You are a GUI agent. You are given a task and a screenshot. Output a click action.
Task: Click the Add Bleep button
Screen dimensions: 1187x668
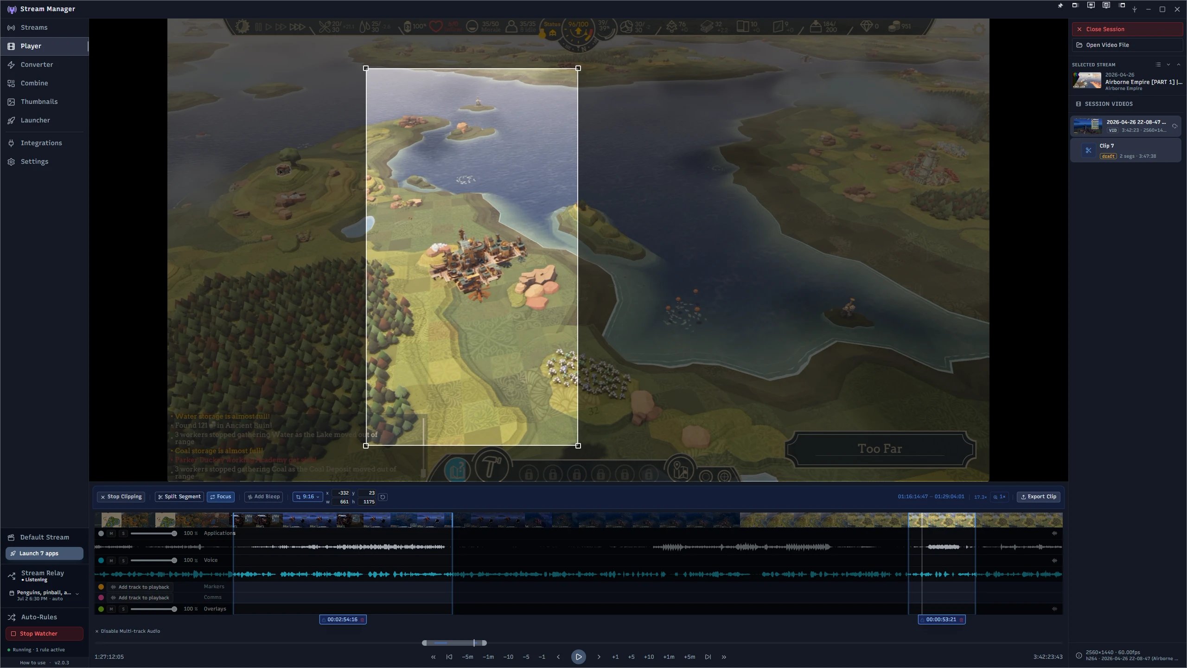(264, 496)
